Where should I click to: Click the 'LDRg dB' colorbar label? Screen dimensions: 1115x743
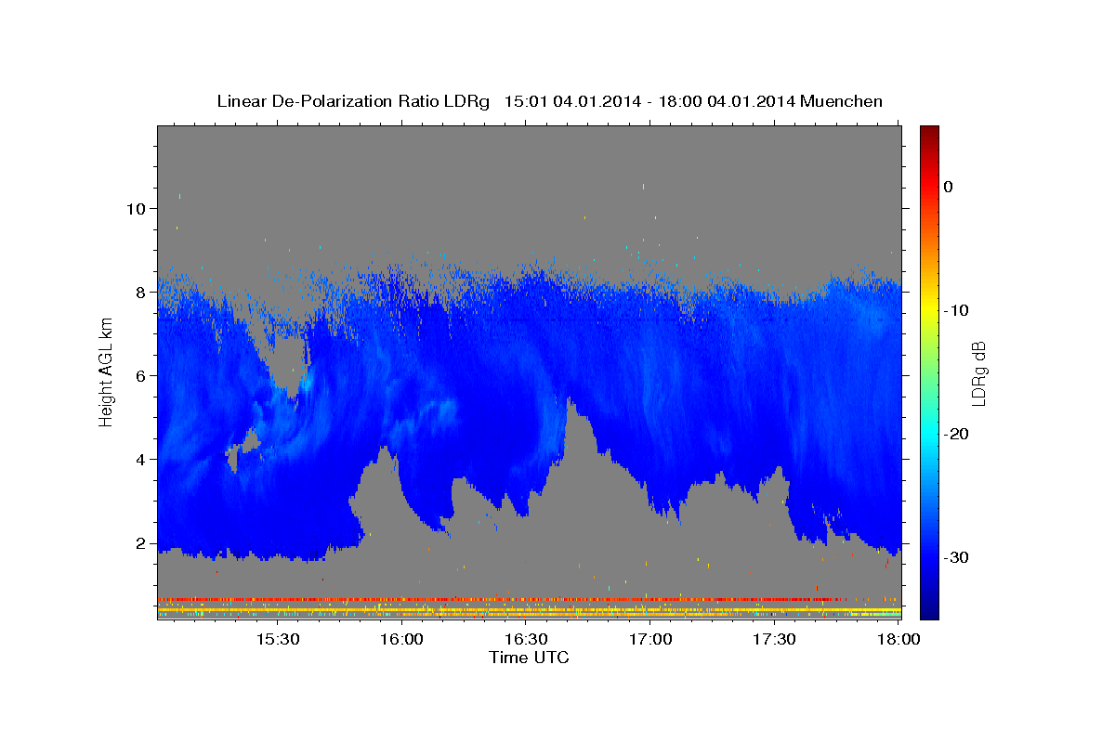tap(977, 372)
